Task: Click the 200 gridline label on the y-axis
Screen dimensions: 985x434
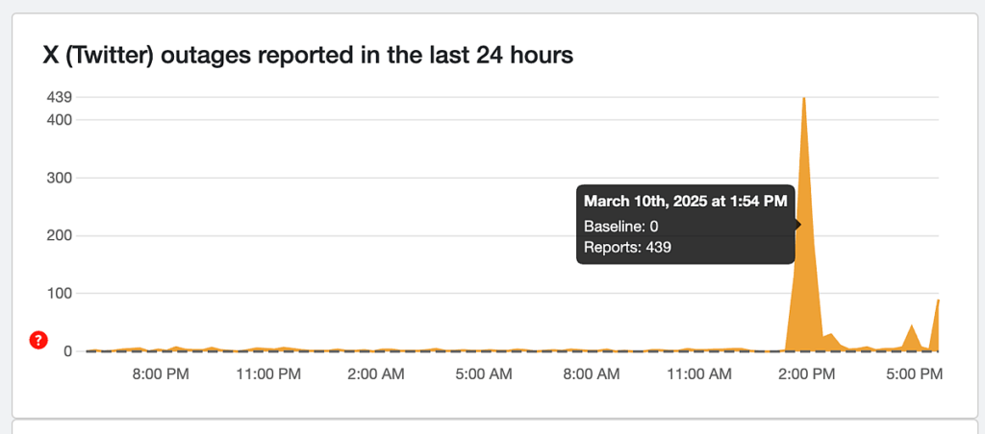Action: pyautogui.click(x=60, y=235)
